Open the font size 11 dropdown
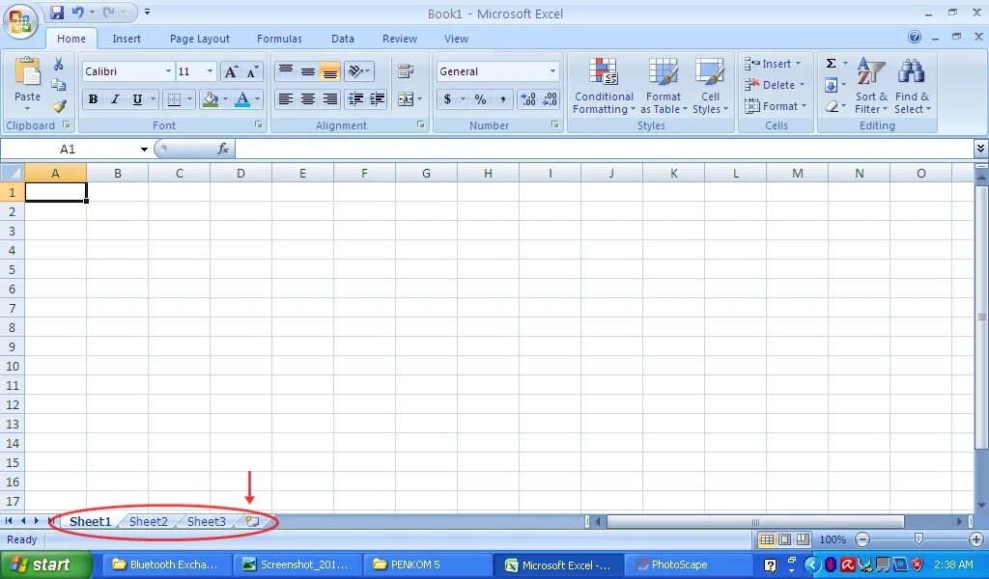Viewport: 989px width, 579px height. (x=210, y=71)
